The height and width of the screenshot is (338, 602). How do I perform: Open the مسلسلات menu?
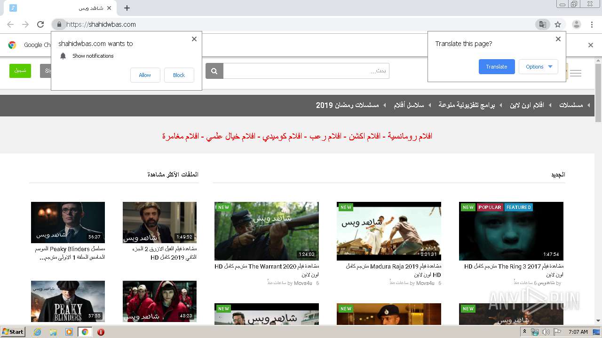pos(571,105)
